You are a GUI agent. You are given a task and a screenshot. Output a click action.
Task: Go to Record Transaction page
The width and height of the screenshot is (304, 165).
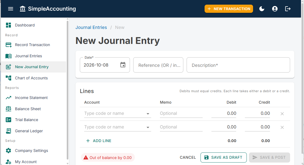click(34, 45)
